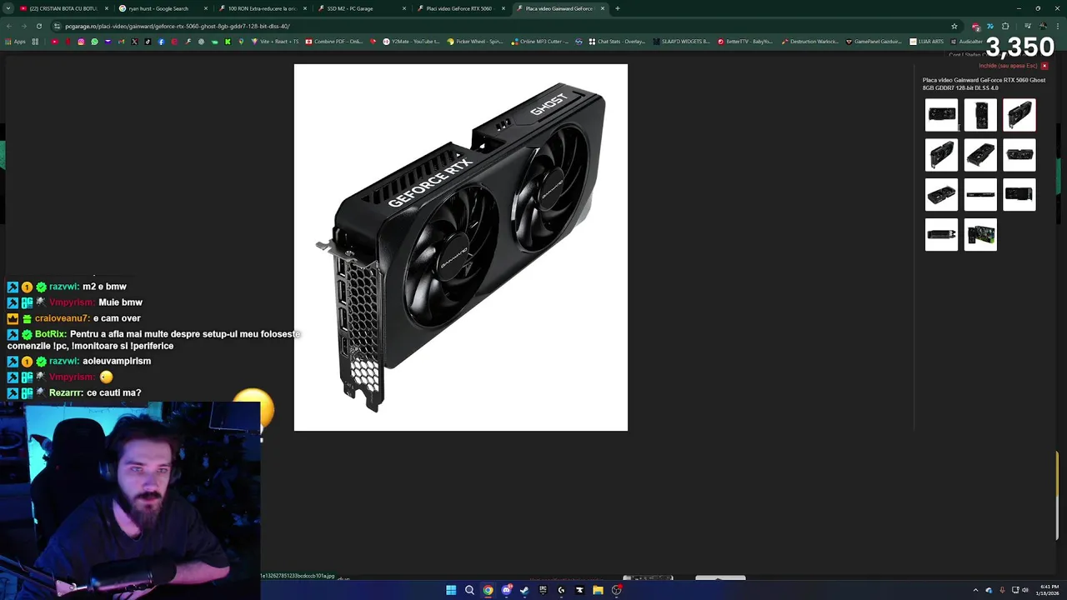
Task: Open Steam from the taskbar
Action: tap(524, 590)
